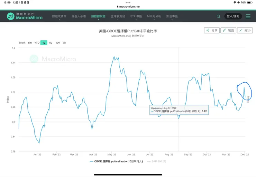The width and height of the screenshot is (256, 177).
Task: Click the 製圖 chart edit button
Action: (x=228, y=30)
